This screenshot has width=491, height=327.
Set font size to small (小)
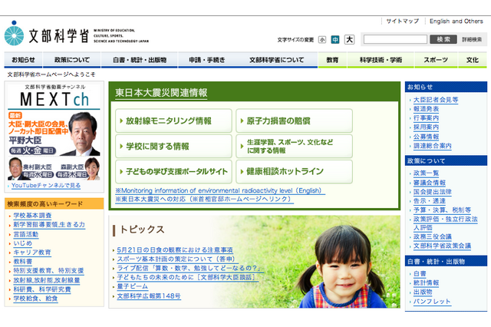(322, 40)
